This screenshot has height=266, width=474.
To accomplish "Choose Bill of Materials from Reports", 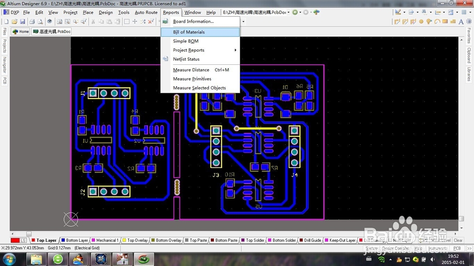I will click(200, 32).
